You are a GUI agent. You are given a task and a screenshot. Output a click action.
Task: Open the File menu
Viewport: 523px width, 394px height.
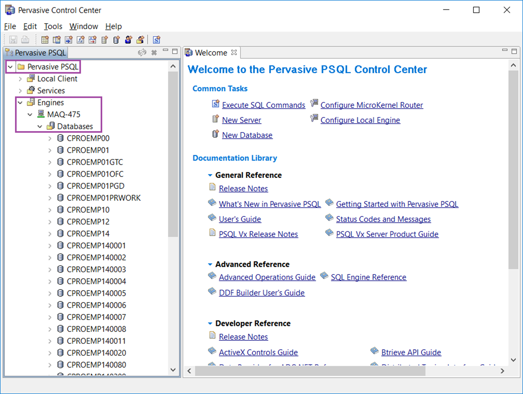(10, 26)
